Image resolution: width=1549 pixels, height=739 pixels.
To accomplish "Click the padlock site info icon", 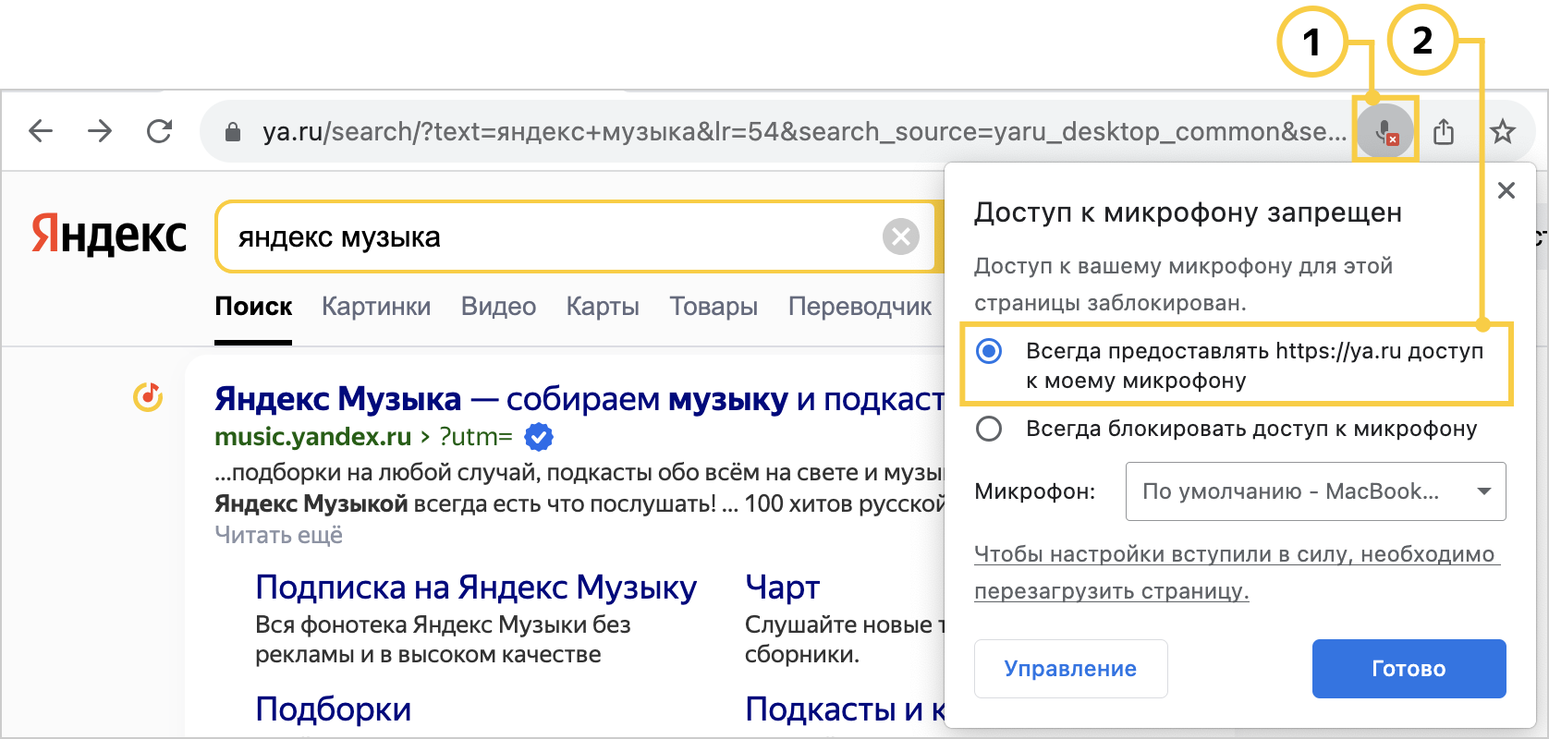I will click(x=233, y=132).
